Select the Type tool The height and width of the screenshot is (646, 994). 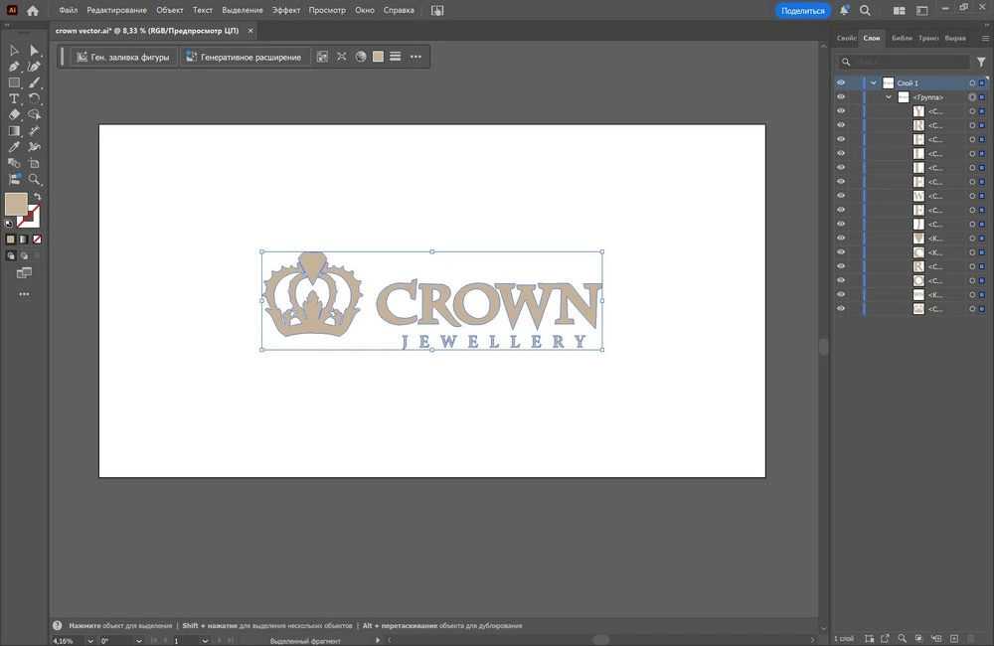(x=14, y=98)
